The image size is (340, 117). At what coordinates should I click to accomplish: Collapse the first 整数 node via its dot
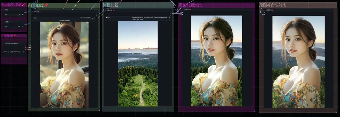[x=4, y=10]
